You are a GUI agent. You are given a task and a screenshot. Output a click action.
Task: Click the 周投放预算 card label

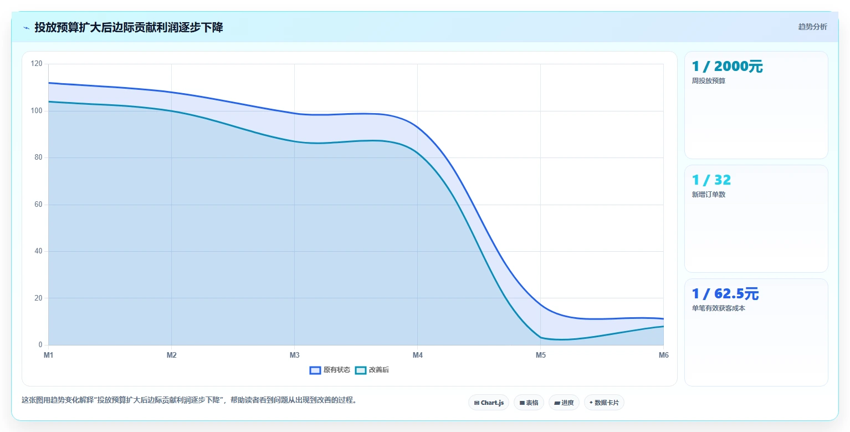[x=708, y=81]
